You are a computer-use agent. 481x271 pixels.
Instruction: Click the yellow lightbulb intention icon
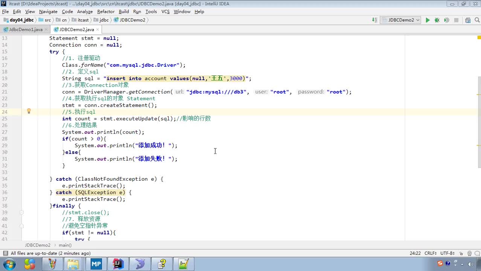pyautogui.click(x=29, y=111)
